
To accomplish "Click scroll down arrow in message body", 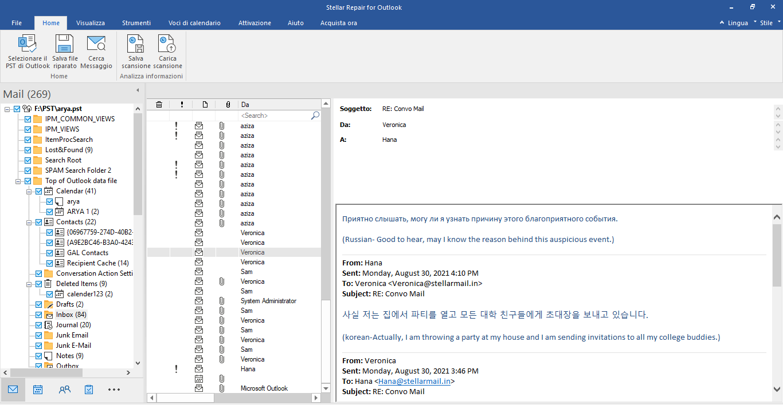I will click(777, 388).
